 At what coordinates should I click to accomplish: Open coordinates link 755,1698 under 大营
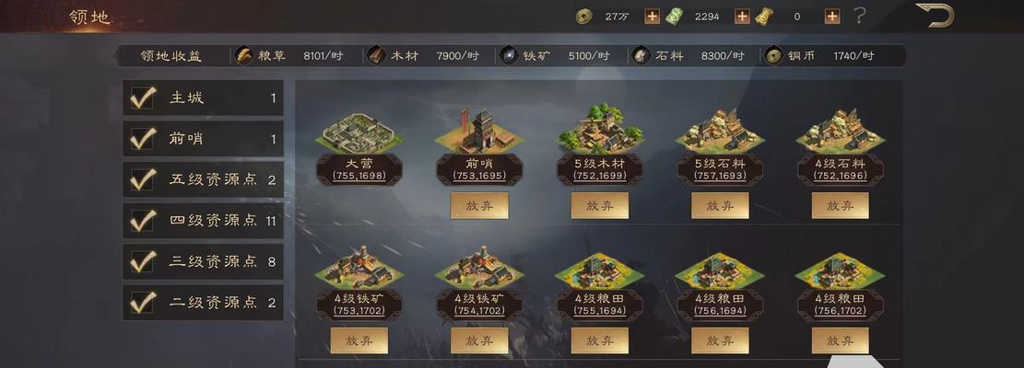pos(359,176)
